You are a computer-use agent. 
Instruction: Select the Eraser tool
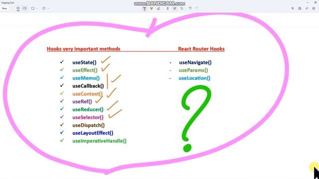pos(159,8)
